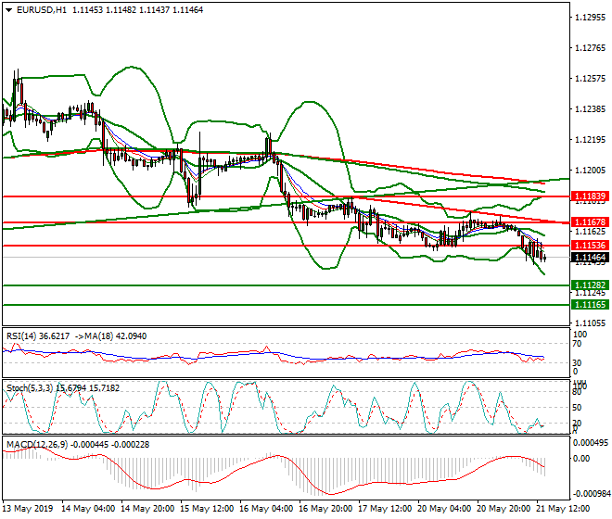The width and height of the screenshot is (612, 519).
Task: Select the RSI scale level 30
Action: [577, 363]
